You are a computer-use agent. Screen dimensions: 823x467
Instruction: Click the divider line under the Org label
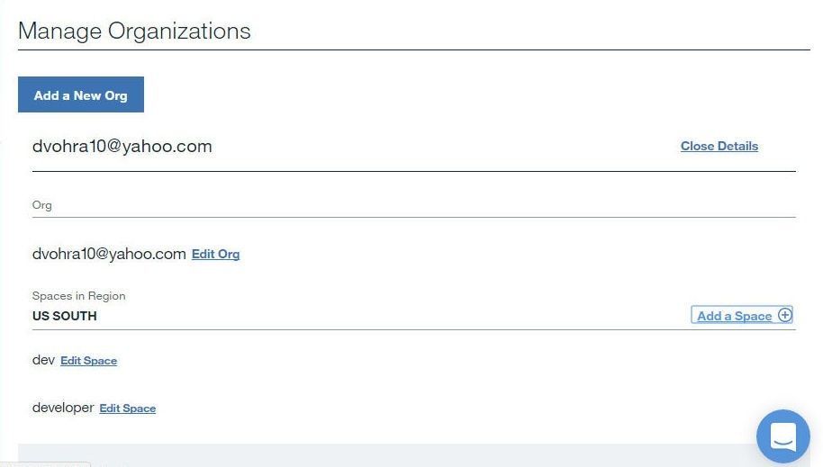tap(413, 217)
